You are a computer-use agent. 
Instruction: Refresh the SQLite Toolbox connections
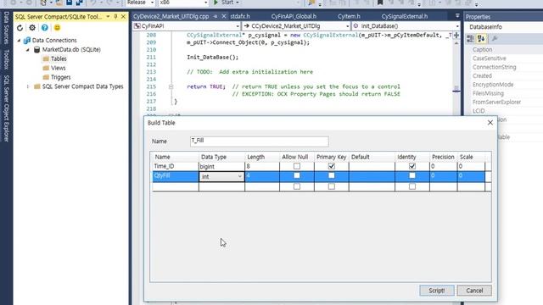coord(20,28)
